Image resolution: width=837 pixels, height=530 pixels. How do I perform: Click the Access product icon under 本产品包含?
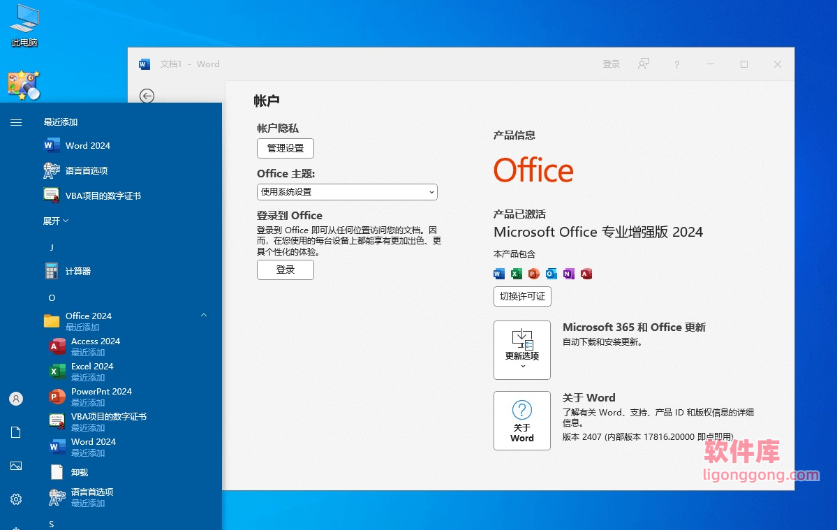click(x=586, y=274)
